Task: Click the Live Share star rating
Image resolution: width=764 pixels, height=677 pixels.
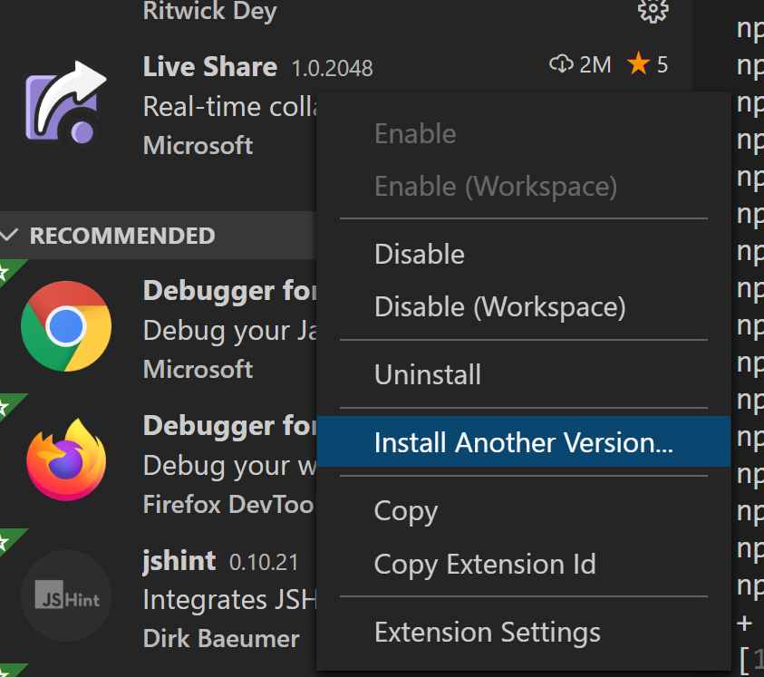Action: 647,64
